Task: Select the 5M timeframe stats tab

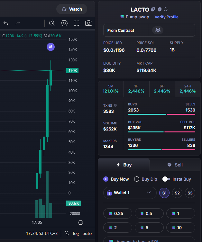Action: [111, 89]
